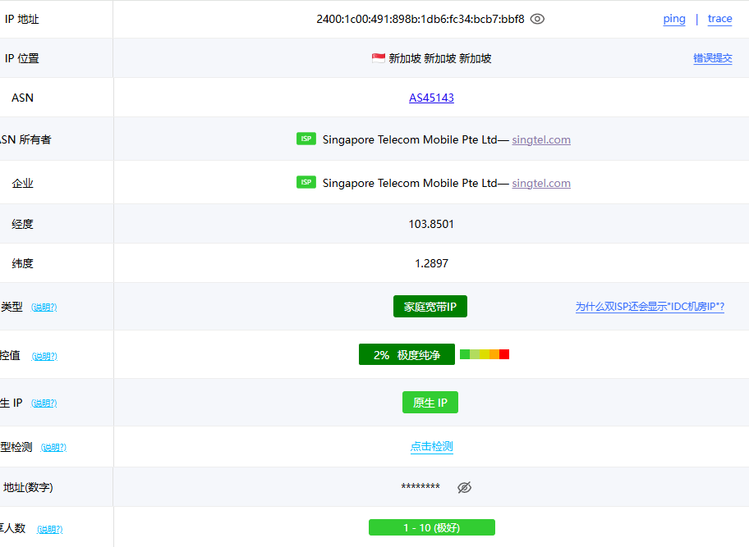Click the 1 - 10 (极好) indicator
Viewport: 749px width, 547px height.
(432, 527)
